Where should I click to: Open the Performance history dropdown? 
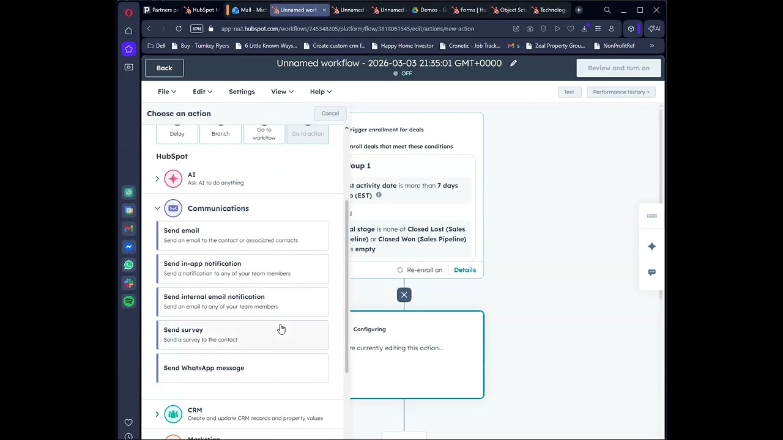pos(622,92)
